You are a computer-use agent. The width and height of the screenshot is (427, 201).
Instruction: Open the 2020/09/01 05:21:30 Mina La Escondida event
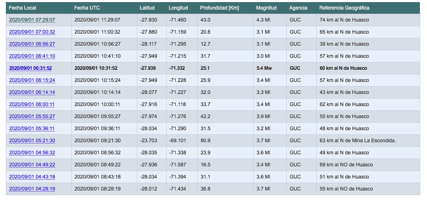32,141
